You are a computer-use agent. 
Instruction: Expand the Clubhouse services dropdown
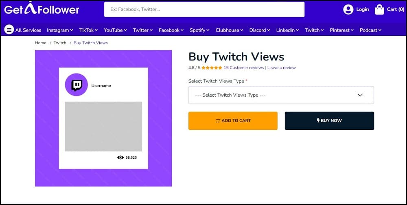pyautogui.click(x=230, y=30)
